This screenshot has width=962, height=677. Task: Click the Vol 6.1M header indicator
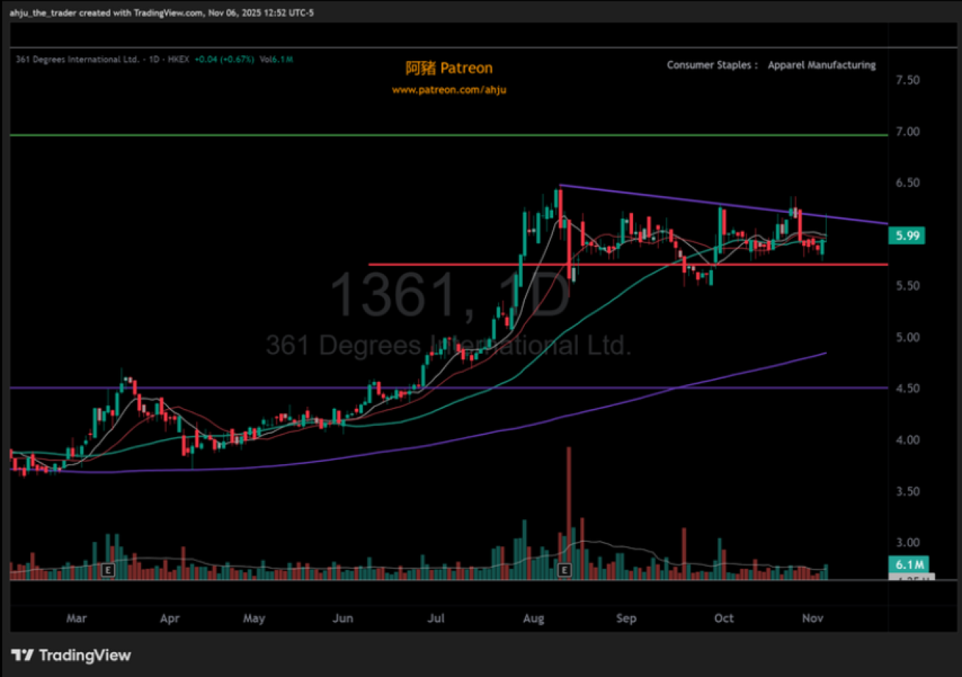(x=276, y=59)
